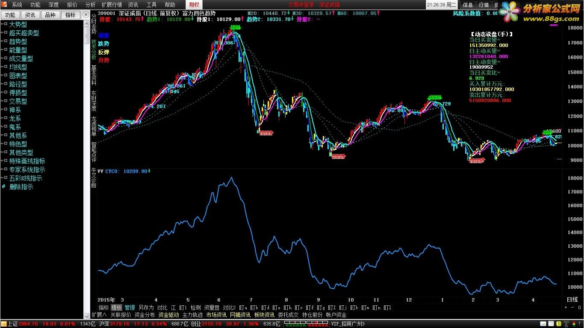Select the 智能点评 vertical tab
Image resolution: width=584 pixels, height=328 pixels.
[x=94, y=152]
